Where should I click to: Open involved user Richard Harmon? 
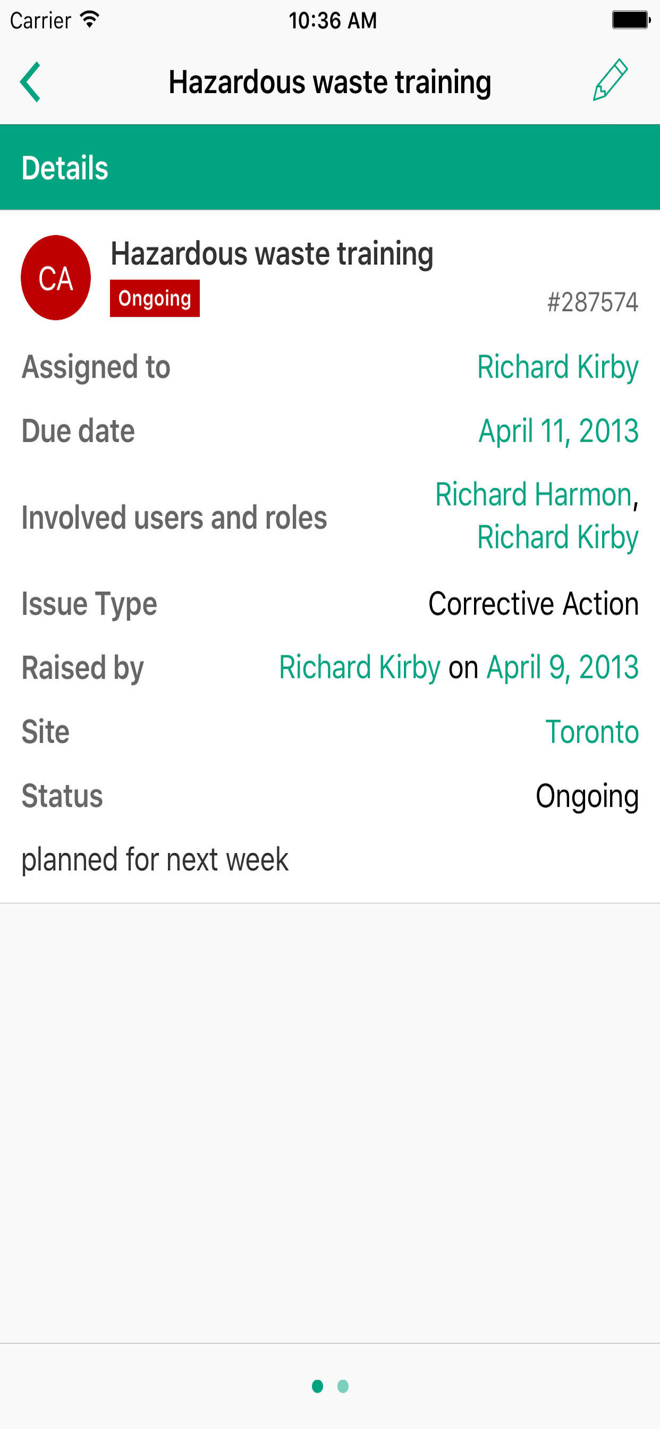[x=534, y=494]
